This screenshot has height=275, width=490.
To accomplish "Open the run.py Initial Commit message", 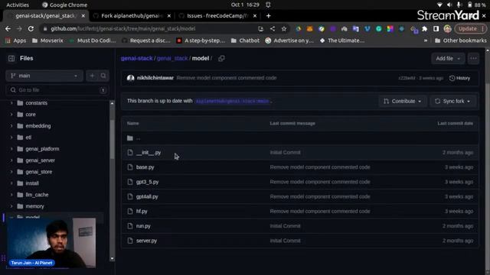I will (x=285, y=226).
